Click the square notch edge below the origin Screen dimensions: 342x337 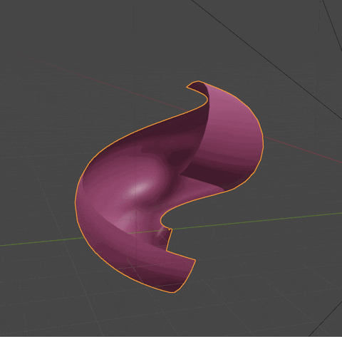click(x=168, y=240)
